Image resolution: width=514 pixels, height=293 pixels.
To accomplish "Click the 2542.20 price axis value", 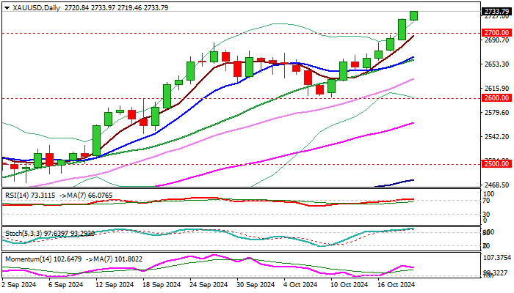I will (x=496, y=136).
